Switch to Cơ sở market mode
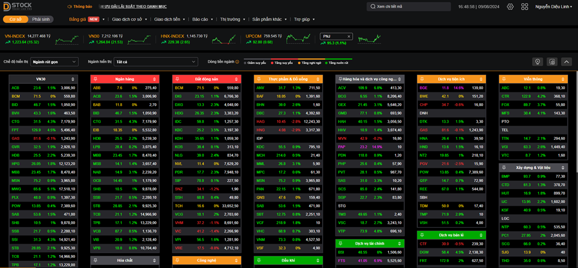The width and height of the screenshot is (578, 268). (15, 19)
